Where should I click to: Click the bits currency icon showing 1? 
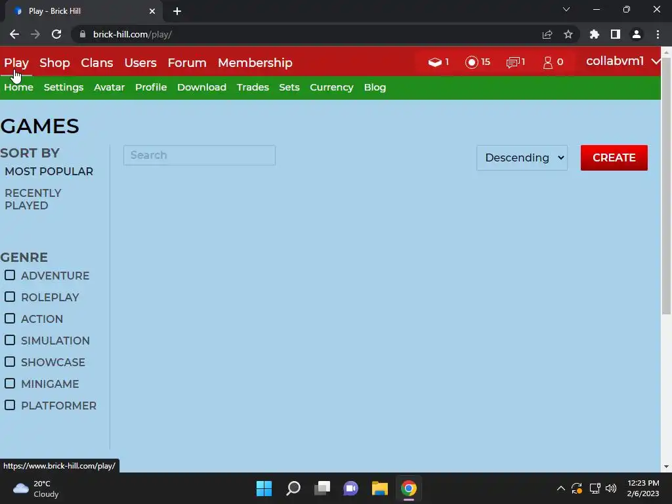(x=434, y=62)
